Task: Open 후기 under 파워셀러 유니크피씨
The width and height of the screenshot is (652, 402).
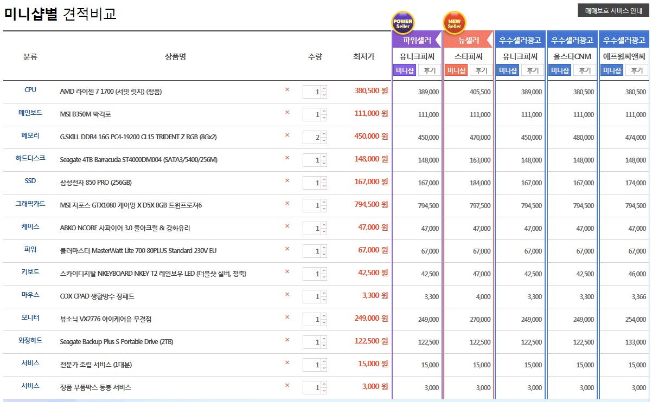Action: pyautogui.click(x=430, y=70)
